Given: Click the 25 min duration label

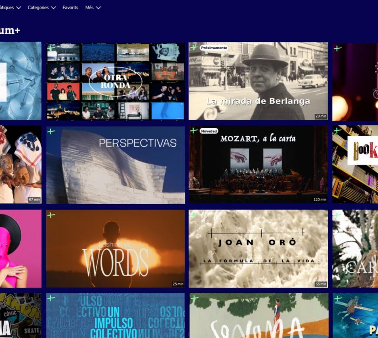Looking at the screenshot, I should (178, 284).
